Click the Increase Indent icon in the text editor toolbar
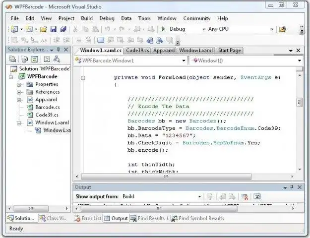Image resolution: width=310 pixels, height=238 pixels. (66, 40)
